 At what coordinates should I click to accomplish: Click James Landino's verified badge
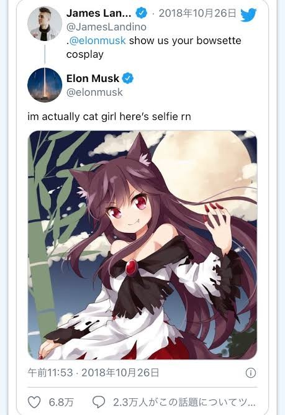(x=142, y=13)
